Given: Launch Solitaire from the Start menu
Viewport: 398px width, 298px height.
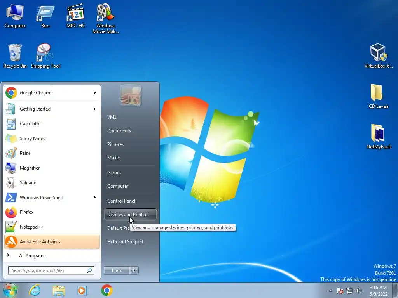Looking at the screenshot, I should point(52,183).
